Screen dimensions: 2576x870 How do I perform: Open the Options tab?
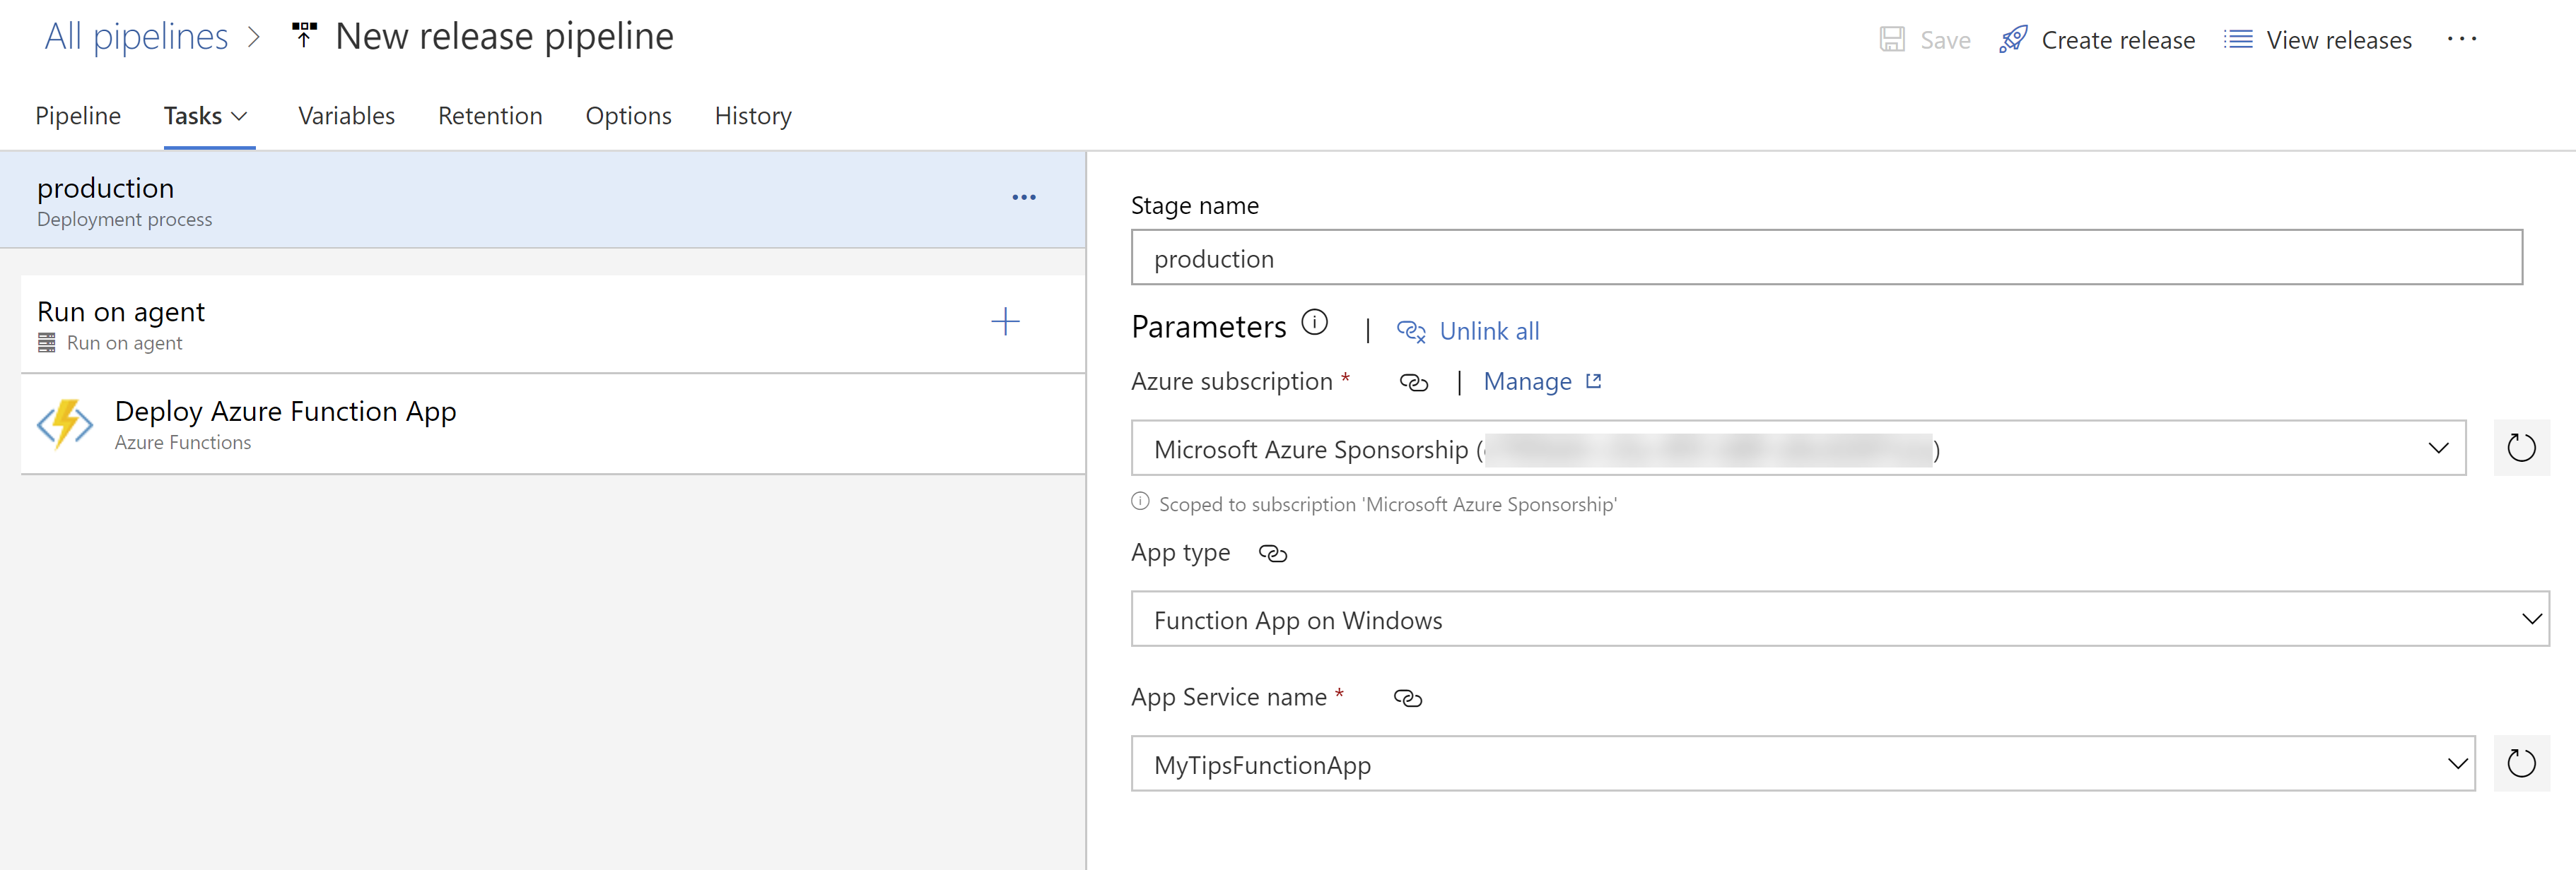point(628,116)
